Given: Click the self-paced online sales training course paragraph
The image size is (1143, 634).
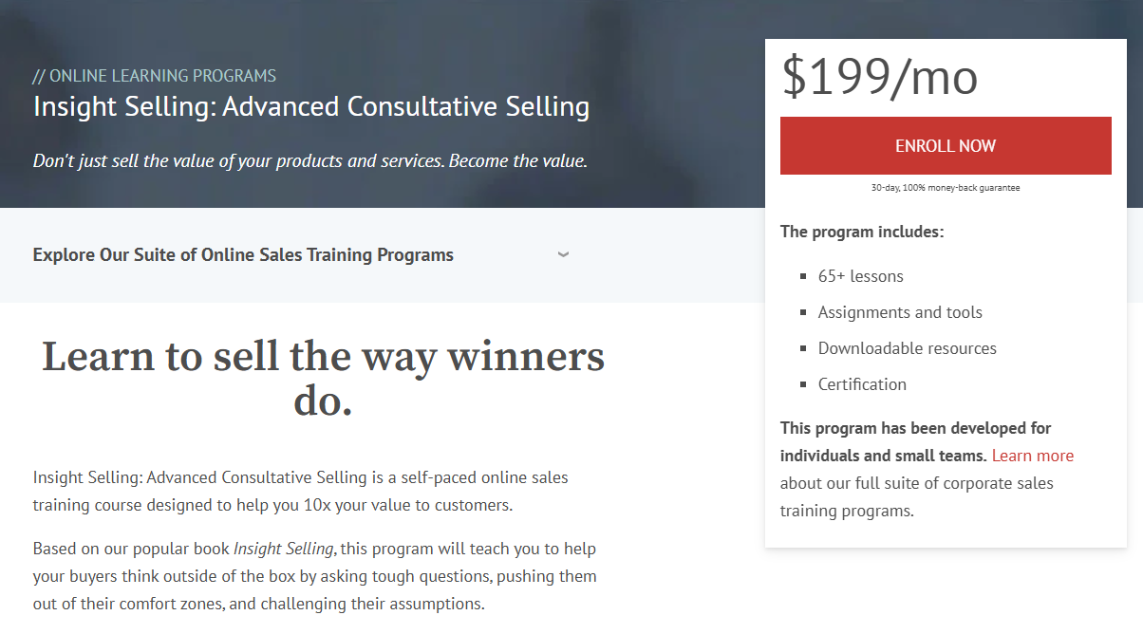Looking at the screenshot, I should (301, 491).
